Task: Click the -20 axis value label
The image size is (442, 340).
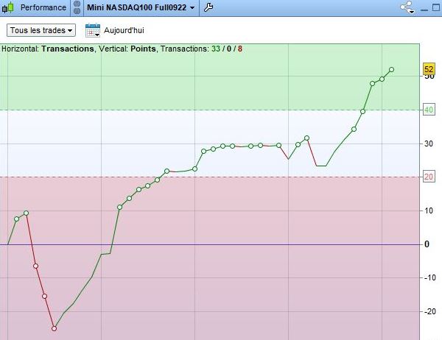Action: [x=430, y=311]
